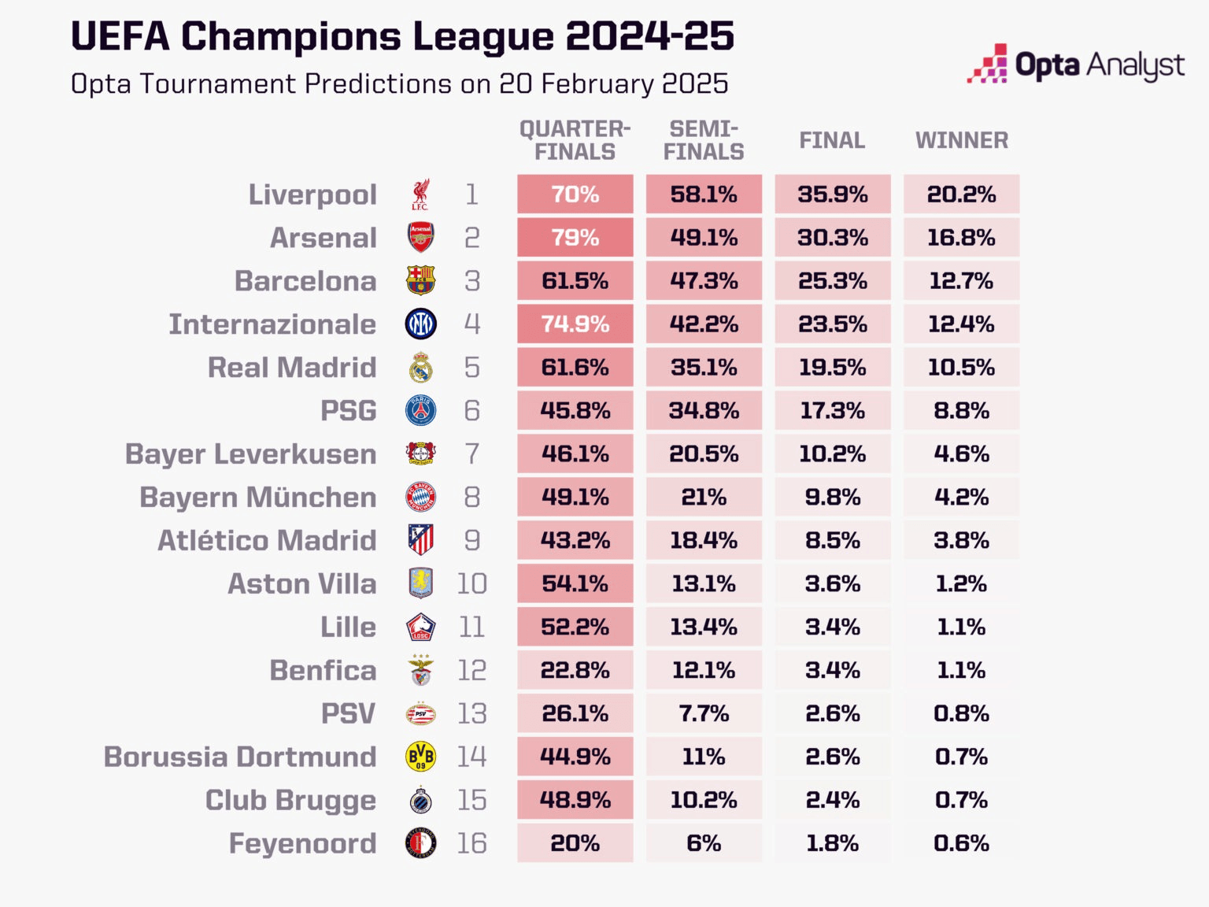This screenshot has width=1209, height=907.
Task: Click the Liverpool club crest
Action: tap(420, 194)
